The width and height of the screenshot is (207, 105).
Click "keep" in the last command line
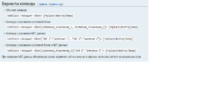click(132, 51)
